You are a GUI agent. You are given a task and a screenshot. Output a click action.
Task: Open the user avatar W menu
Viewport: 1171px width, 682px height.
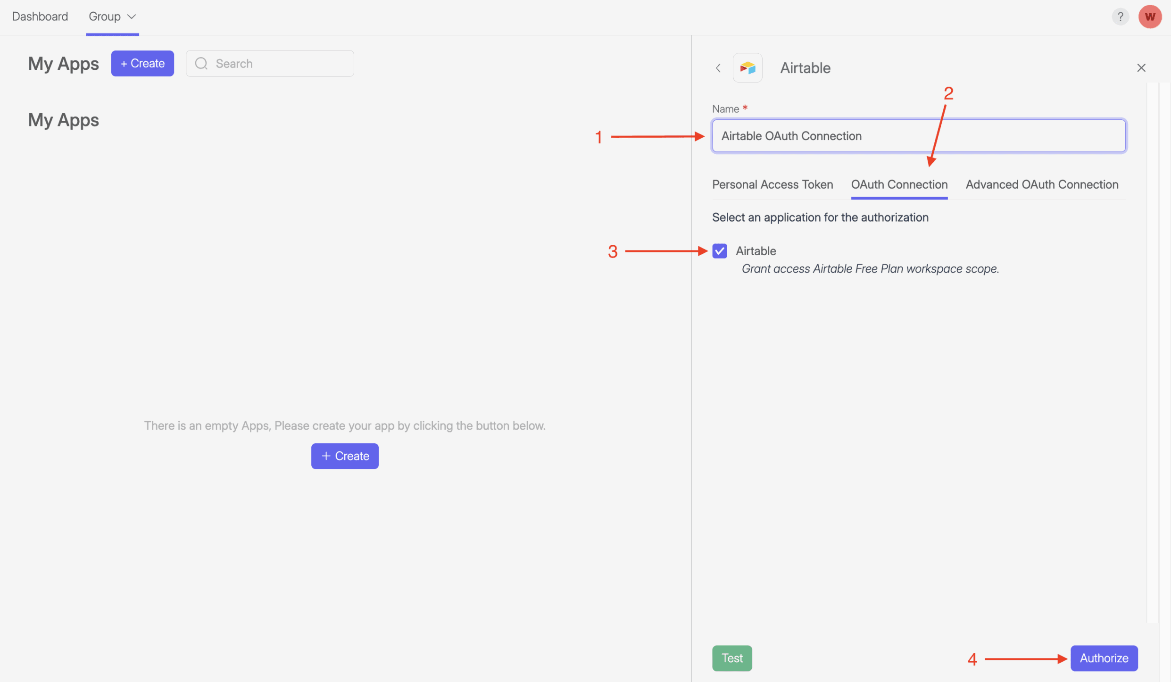[x=1150, y=17]
